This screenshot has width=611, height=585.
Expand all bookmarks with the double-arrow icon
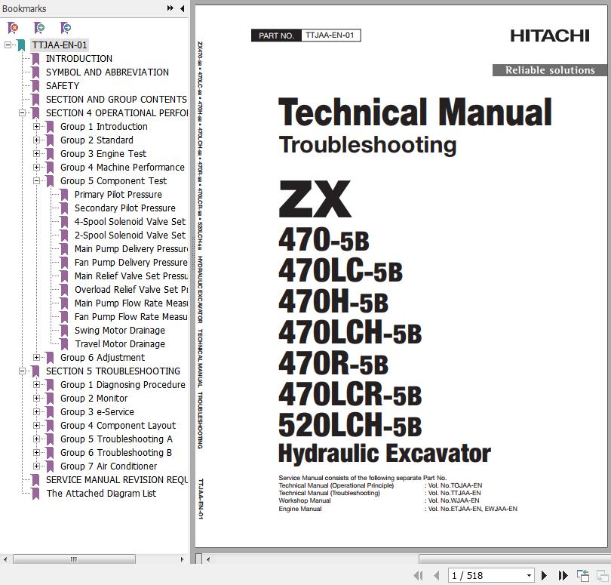coord(170,8)
